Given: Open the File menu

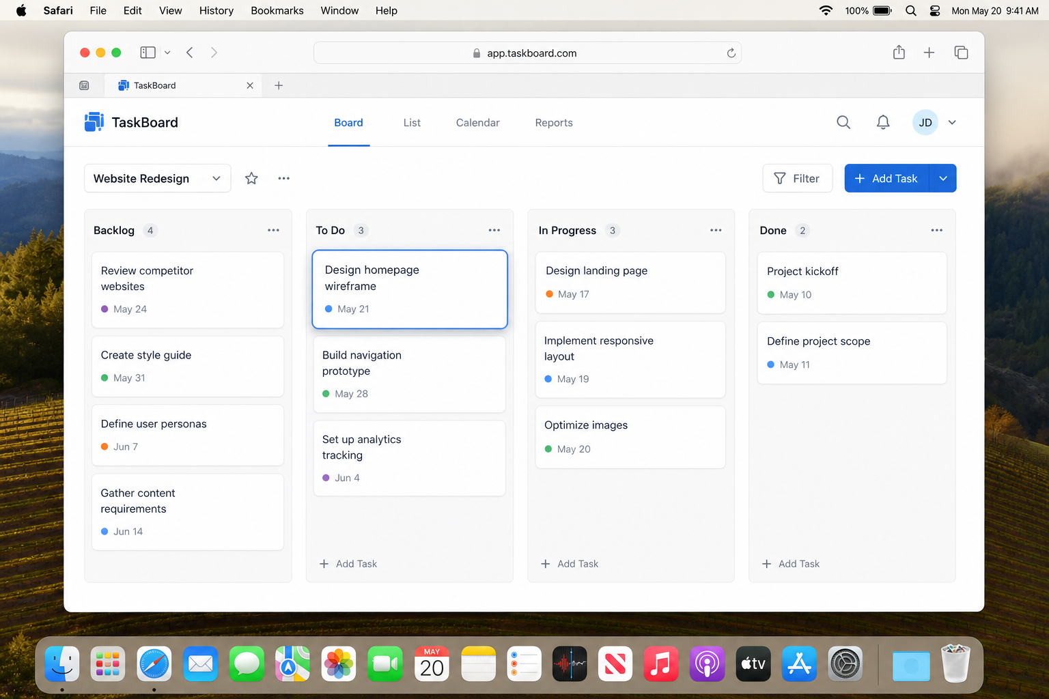Looking at the screenshot, I should click(x=98, y=10).
